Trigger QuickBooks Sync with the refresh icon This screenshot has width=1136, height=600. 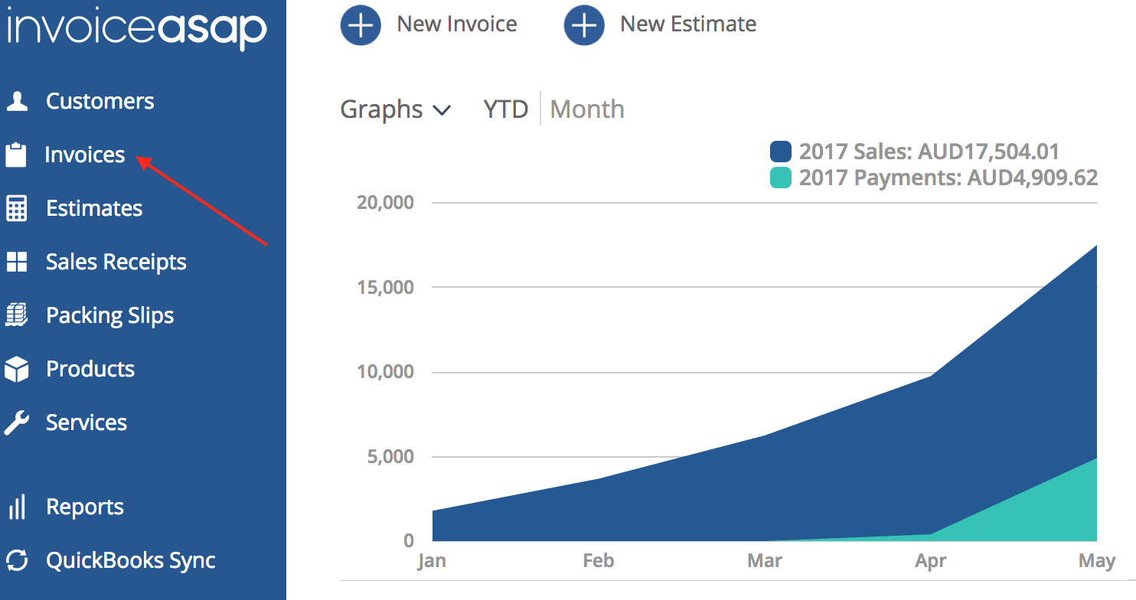(18, 559)
